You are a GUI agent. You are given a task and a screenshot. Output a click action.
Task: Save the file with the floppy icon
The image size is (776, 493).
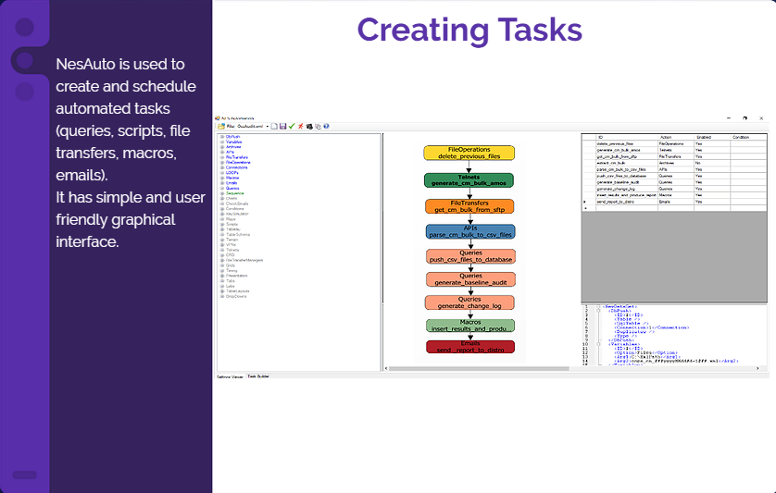pyautogui.click(x=282, y=127)
